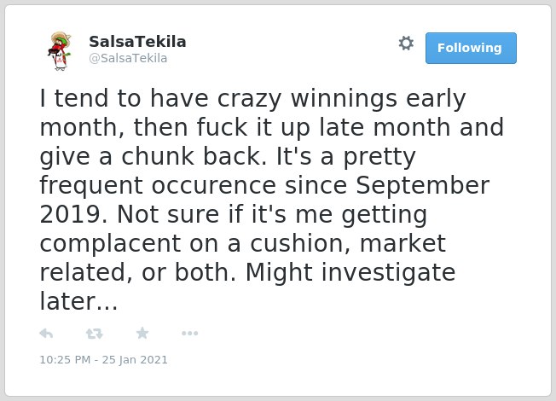The image size is (556, 401).
Task: Click the word complacent in the tweet
Action: click(x=110, y=244)
